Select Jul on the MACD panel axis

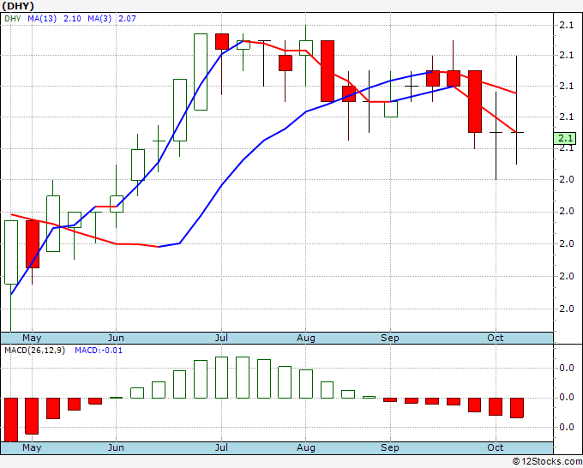click(x=221, y=447)
